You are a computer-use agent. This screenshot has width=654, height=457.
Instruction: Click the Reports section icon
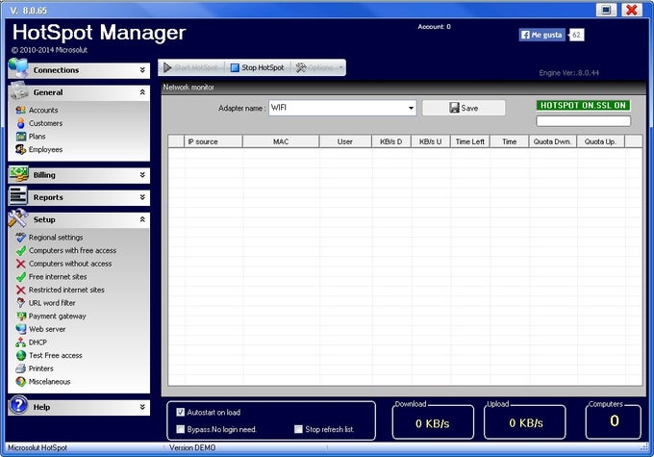pyautogui.click(x=18, y=195)
